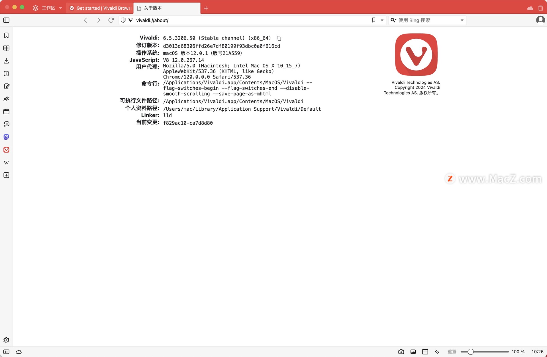Toggle panel button in status bar
Screen dimensions: 547x357
[x=6, y=352]
